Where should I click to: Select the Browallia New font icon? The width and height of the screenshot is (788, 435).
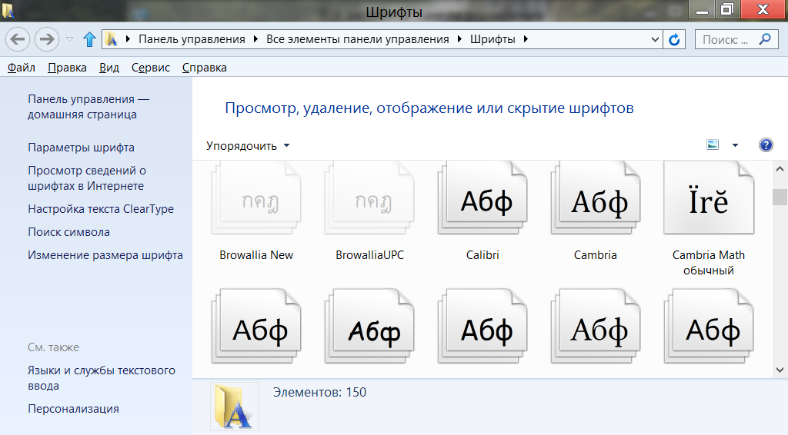(x=256, y=198)
